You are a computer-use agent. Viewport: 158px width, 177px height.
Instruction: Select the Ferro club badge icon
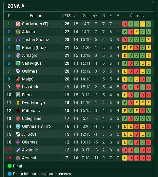point(18,95)
